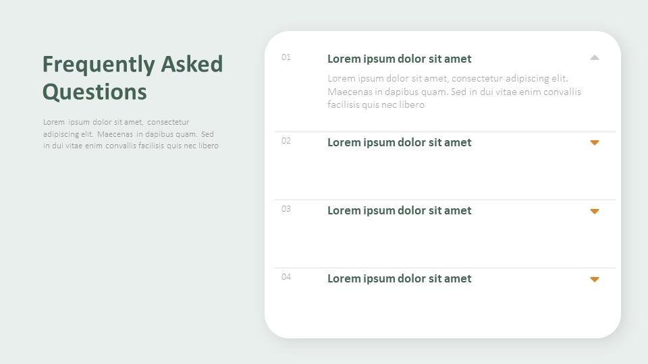Click the small description paragraph below the title
The width and height of the screenshot is (648, 364).
[x=131, y=133]
